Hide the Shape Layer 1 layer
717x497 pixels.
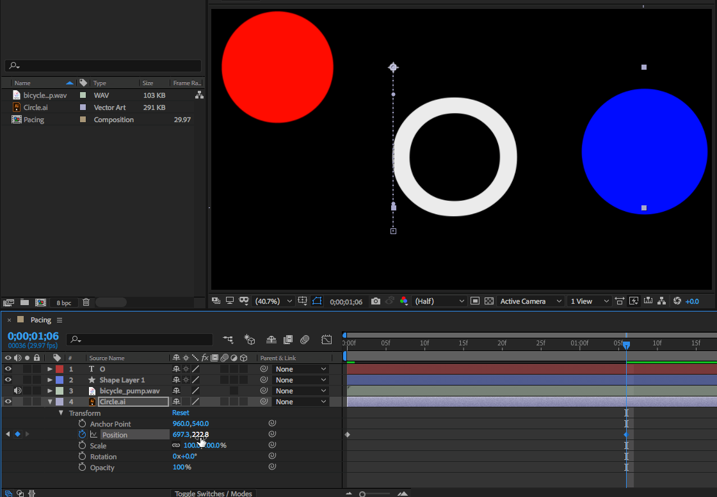point(8,380)
